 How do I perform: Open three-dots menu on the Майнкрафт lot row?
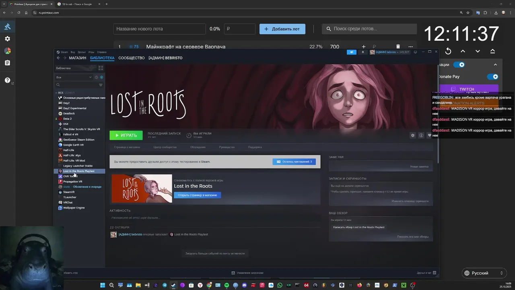410,47
